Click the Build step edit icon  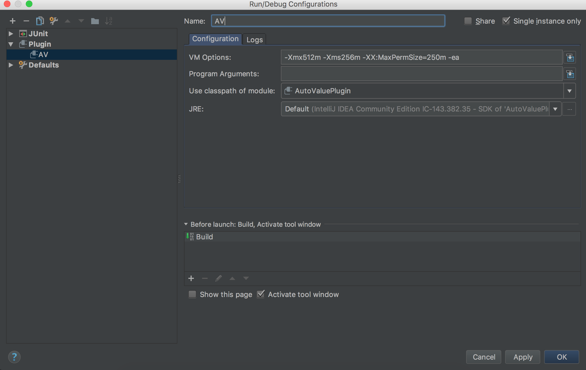pos(218,278)
